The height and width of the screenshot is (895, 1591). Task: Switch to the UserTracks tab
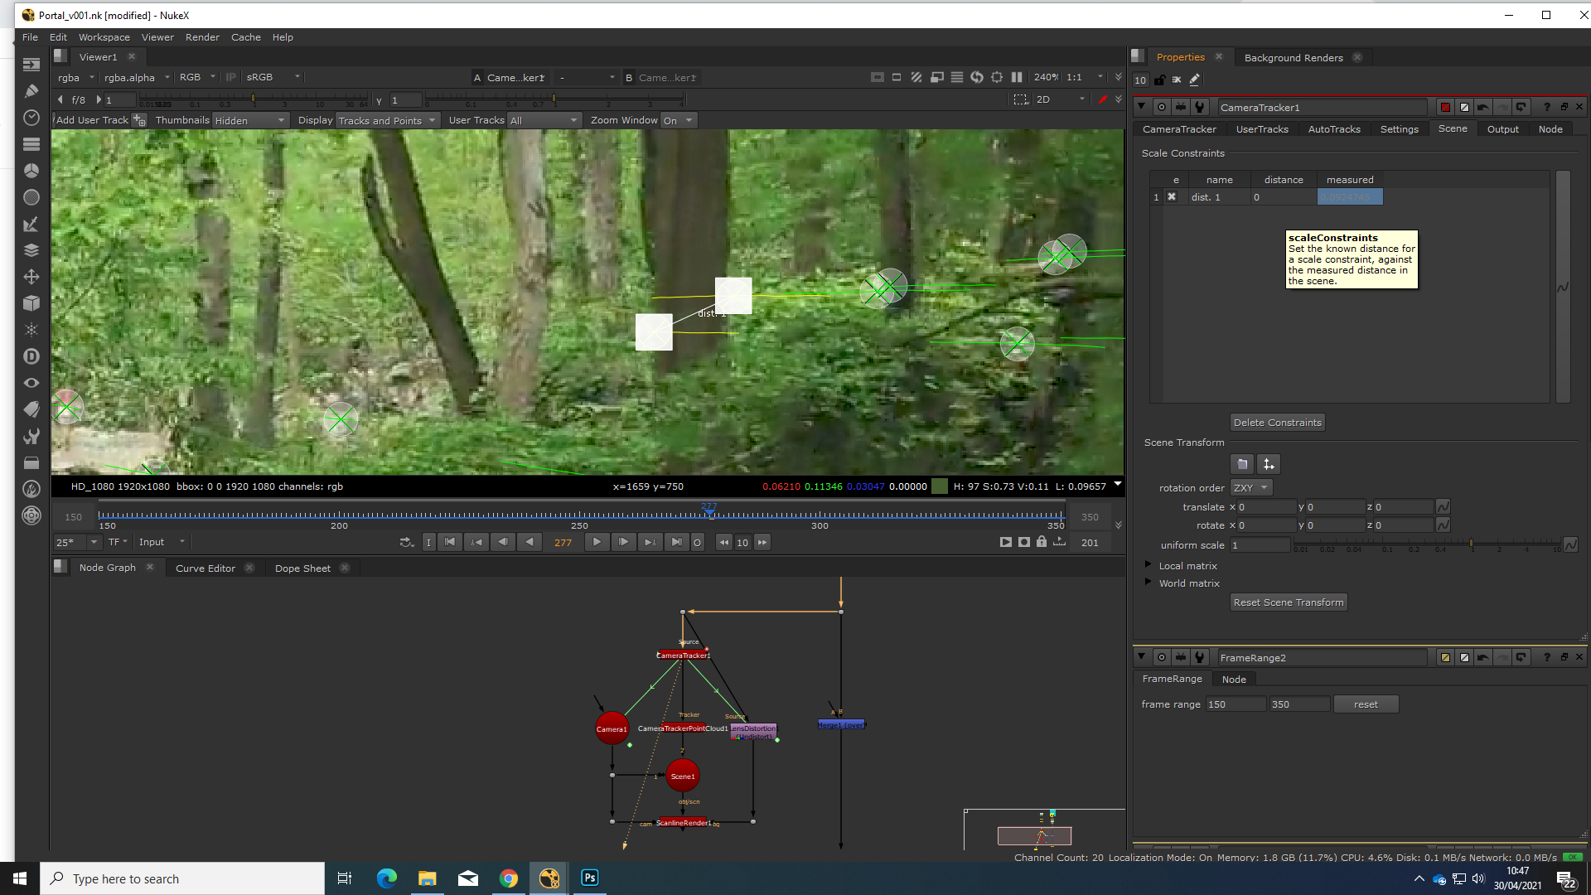(1261, 129)
